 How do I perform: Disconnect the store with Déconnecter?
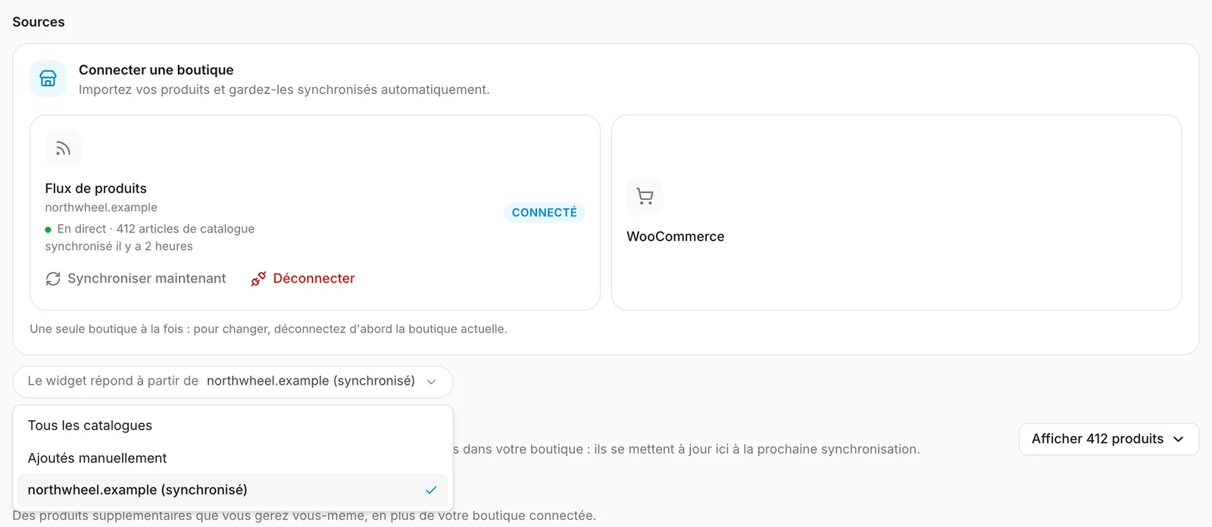[x=303, y=279]
